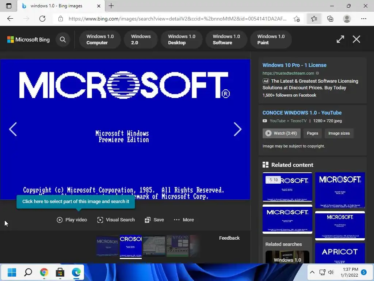The width and height of the screenshot is (374, 281).
Task: Select first filmstrip thumbnail with Microsoft logo
Action: click(107, 246)
